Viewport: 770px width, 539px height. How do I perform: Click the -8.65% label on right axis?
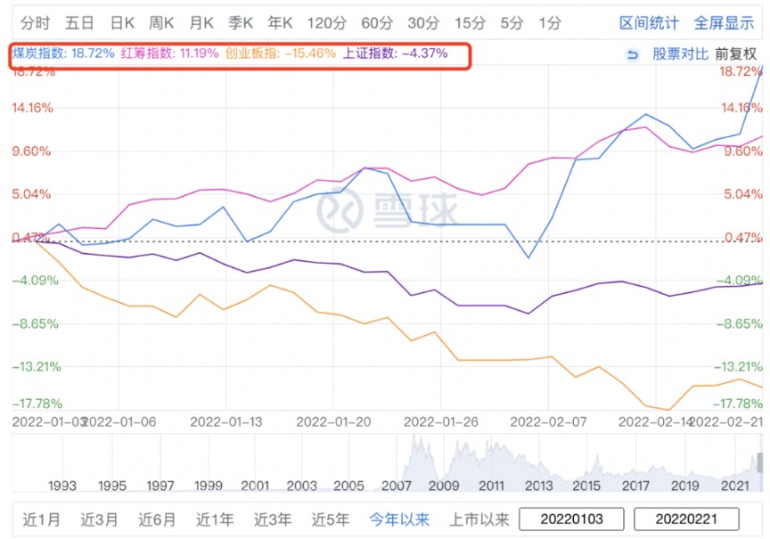(x=739, y=324)
